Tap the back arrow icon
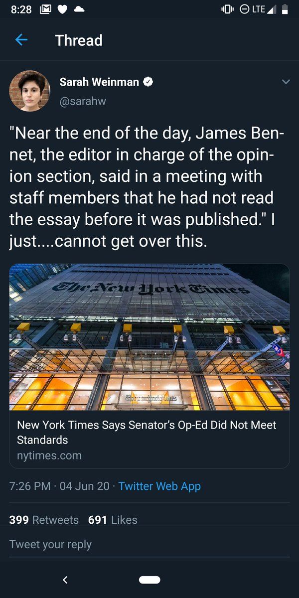Screen dimensions: 299x598 21,40
